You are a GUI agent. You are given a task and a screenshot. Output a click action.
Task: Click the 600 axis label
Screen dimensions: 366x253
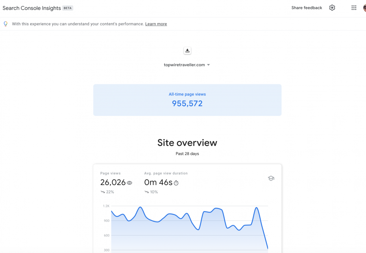[x=107, y=235]
